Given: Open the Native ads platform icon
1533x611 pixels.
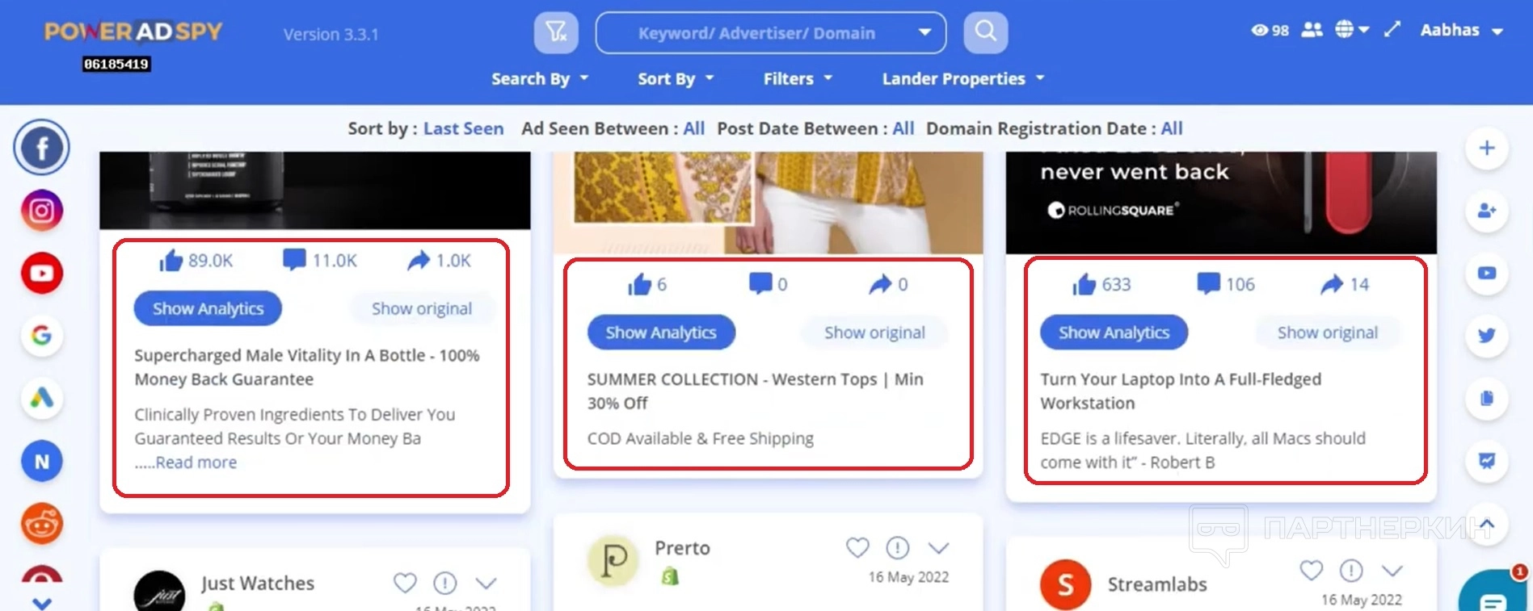Looking at the screenshot, I should [x=41, y=461].
